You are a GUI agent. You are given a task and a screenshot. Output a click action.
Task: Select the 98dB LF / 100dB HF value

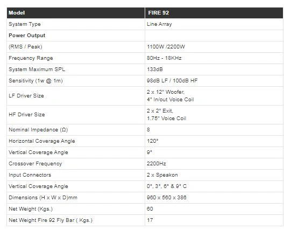[x=172, y=81]
